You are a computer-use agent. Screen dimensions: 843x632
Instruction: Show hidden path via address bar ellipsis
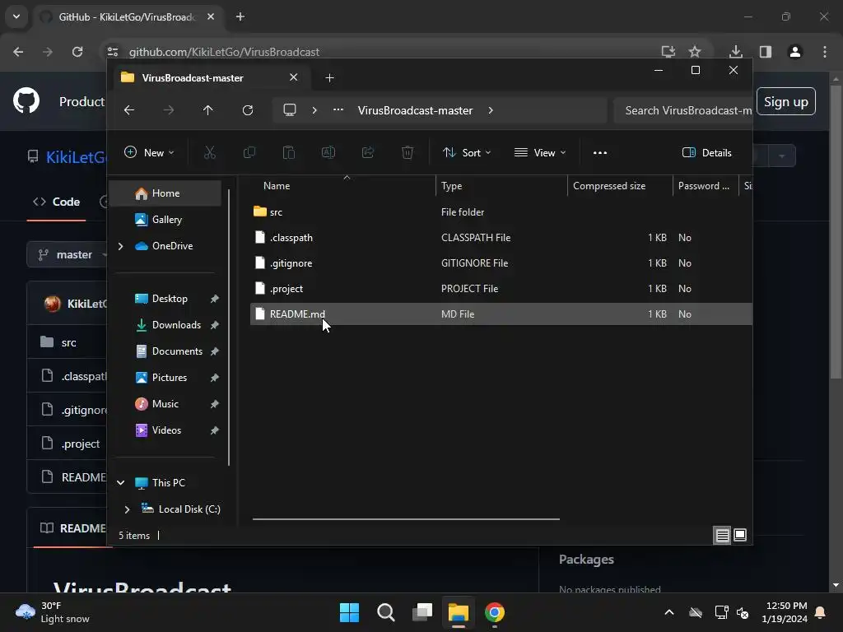coord(338,110)
